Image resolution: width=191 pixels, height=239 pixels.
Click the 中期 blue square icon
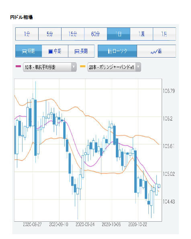[x=51, y=52]
